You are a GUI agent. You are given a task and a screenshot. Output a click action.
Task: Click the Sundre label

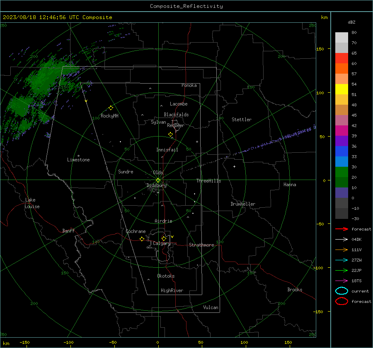click(126, 171)
